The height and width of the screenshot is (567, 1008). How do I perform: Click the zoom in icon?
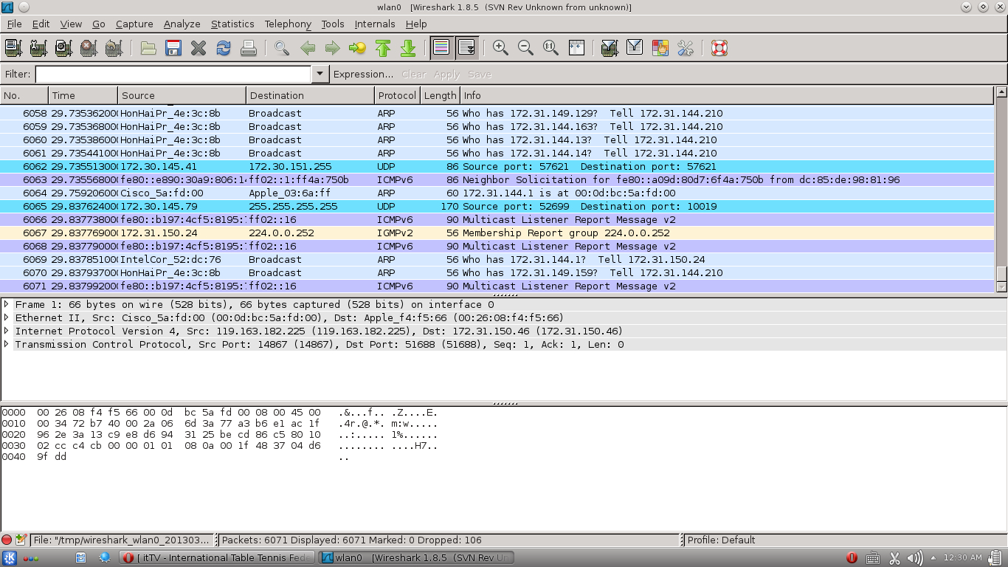click(500, 48)
